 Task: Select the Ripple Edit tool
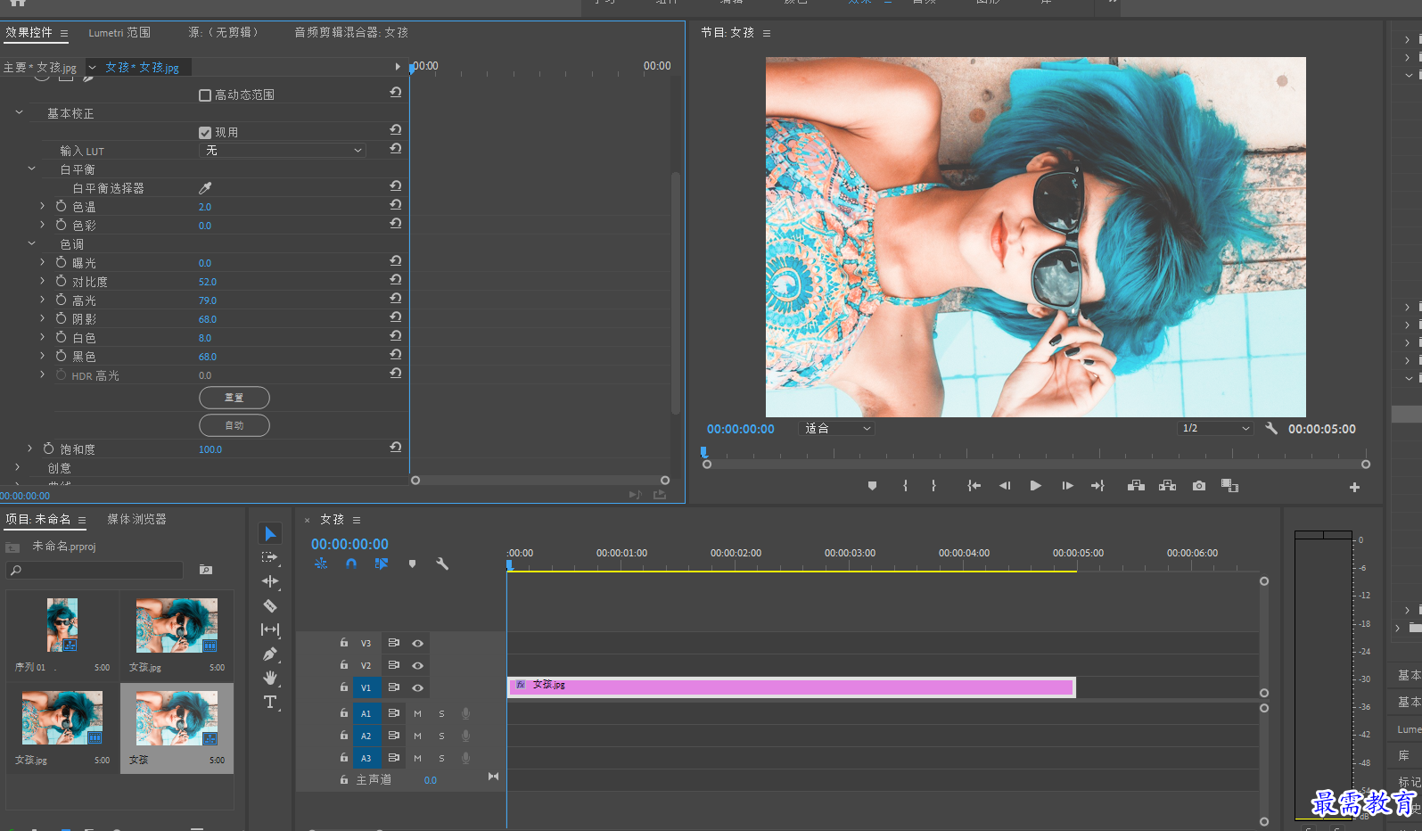(270, 581)
